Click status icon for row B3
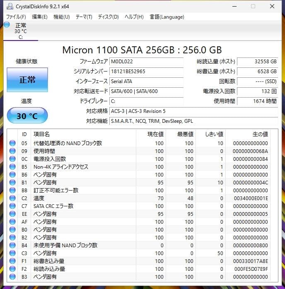This screenshot has width=285, height=289. [x=12, y=277]
